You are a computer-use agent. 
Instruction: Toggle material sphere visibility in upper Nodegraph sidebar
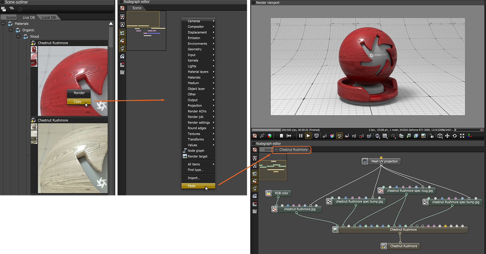(x=122, y=48)
